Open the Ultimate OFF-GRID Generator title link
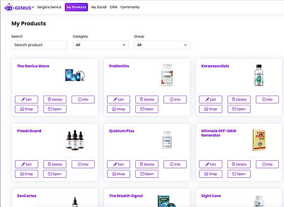The width and height of the screenshot is (284, 207). coord(219,133)
